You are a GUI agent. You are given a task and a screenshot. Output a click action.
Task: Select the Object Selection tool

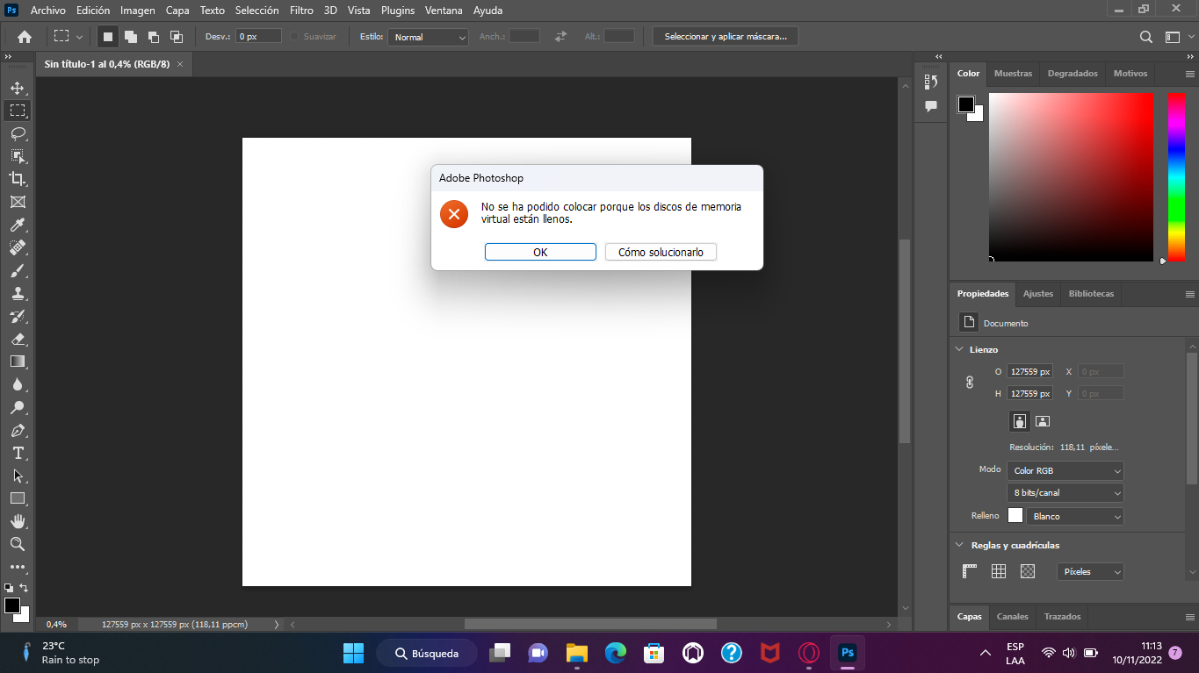coord(17,156)
